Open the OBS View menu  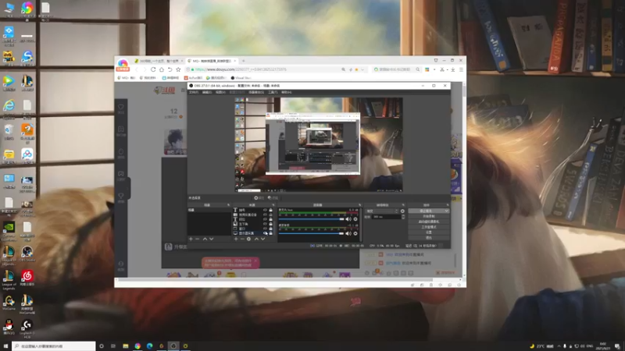pyautogui.click(x=220, y=92)
